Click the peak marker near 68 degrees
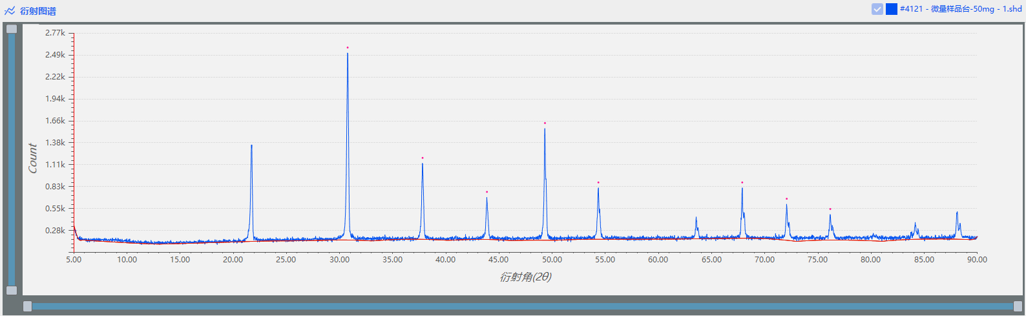Image resolution: width=1026 pixels, height=316 pixels. [742, 182]
